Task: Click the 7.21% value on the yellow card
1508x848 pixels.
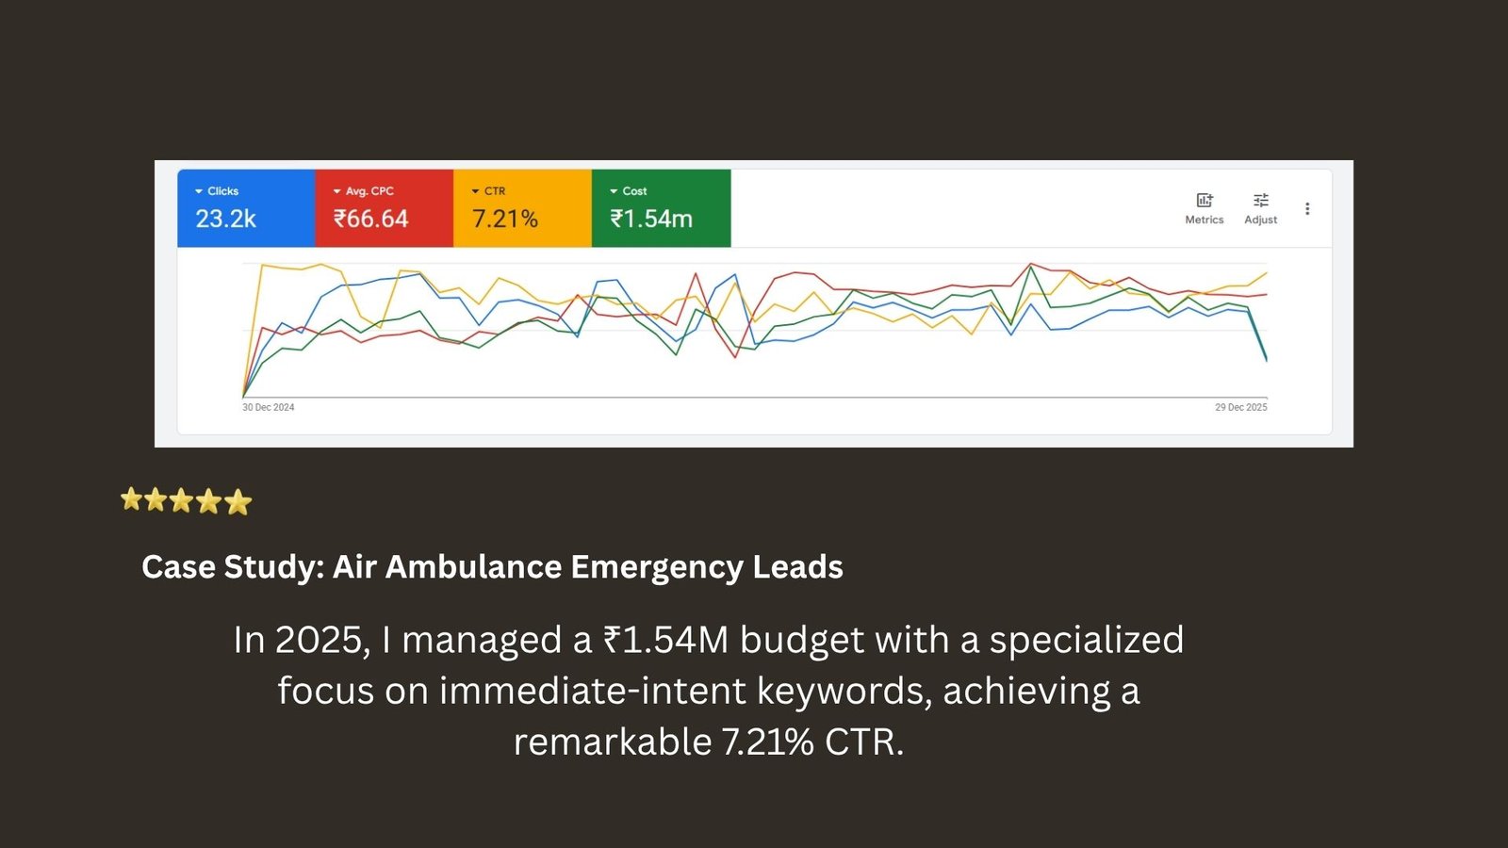Action: [505, 220]
